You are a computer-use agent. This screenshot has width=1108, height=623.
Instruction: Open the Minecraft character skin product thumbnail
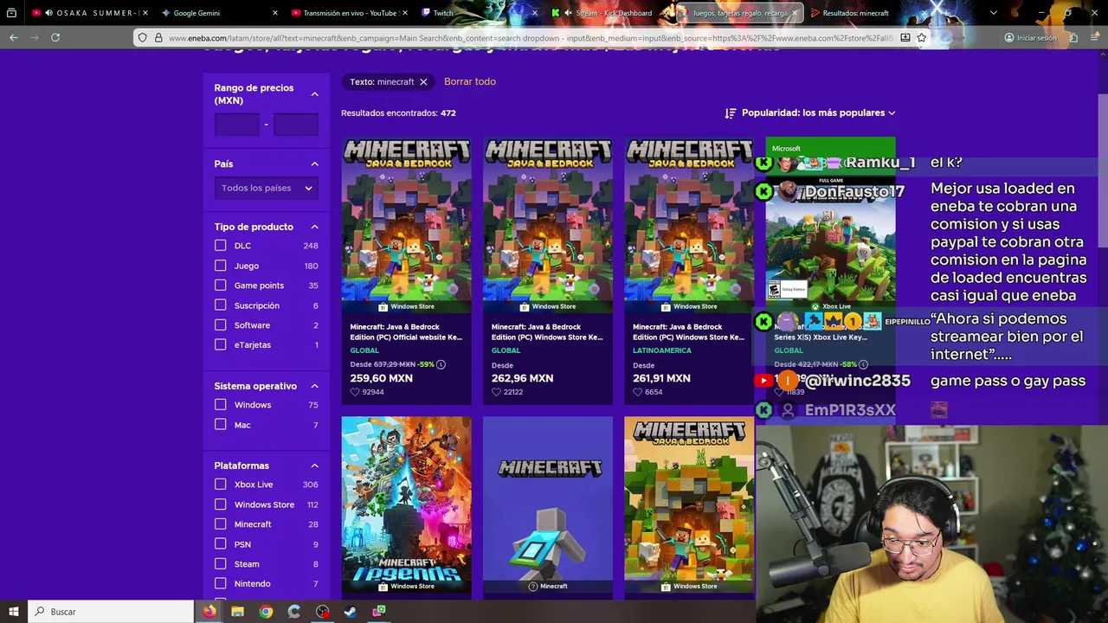tap(547, 505)
